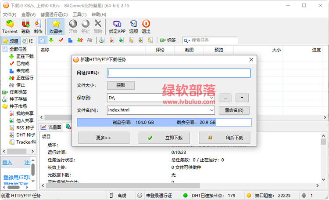This screenshot has width=329, height=200.
Task: Open 工具(T) menu
Action: [x=79, y=15]
